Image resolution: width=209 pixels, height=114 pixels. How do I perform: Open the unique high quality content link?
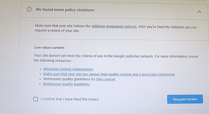pos(109,74)
